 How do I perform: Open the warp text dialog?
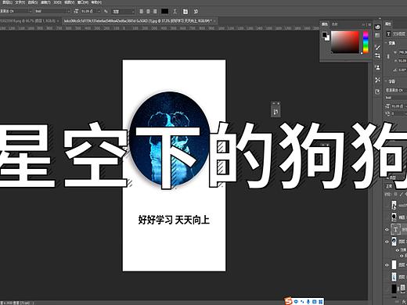click(x=175, y=11)
